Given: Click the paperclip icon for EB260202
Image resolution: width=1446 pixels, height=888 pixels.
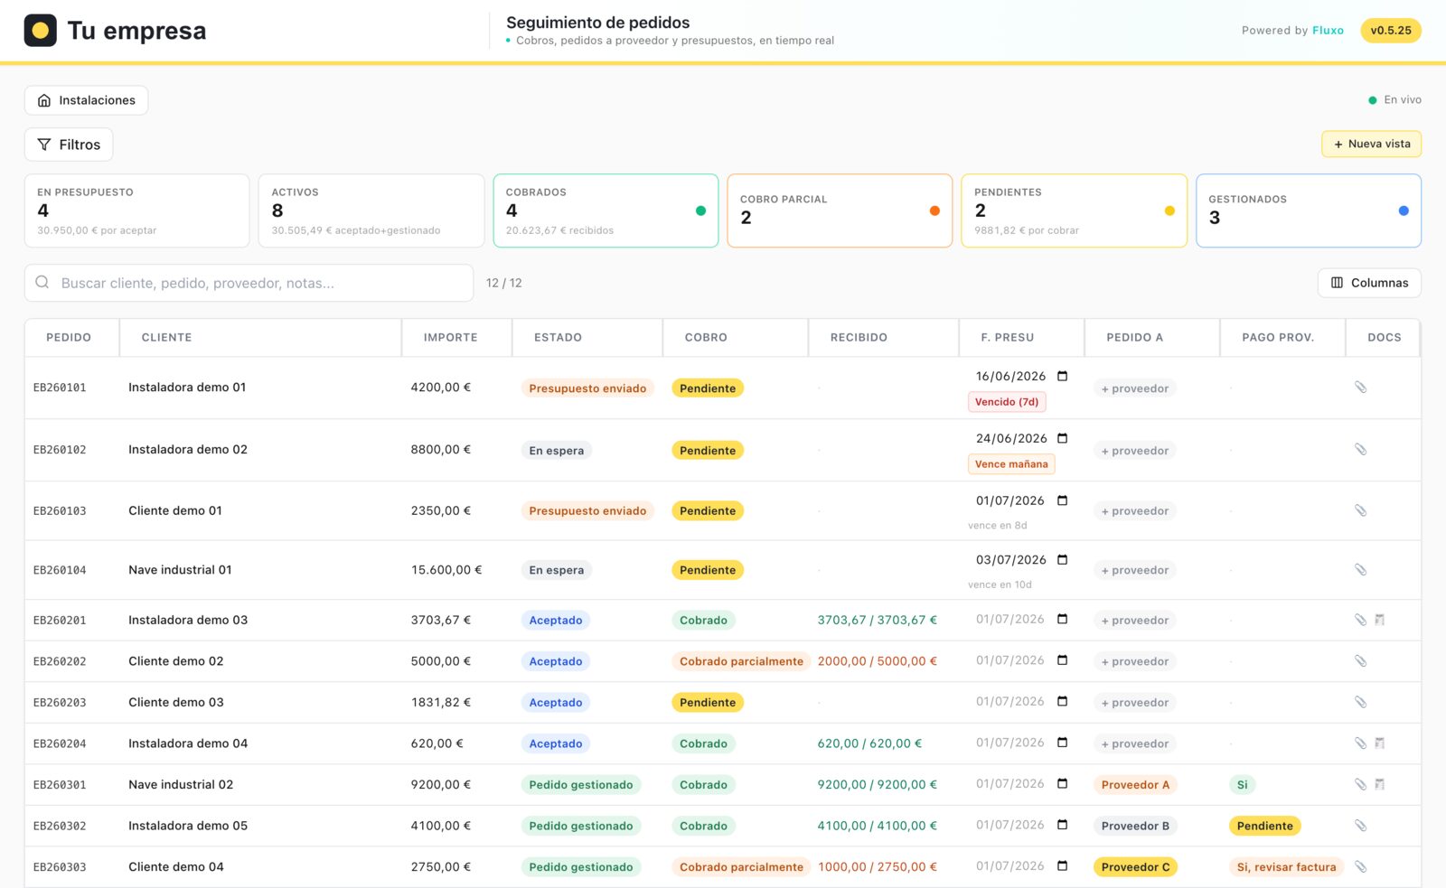Looking at the screenshot, I should click(x=1360, y=661).
